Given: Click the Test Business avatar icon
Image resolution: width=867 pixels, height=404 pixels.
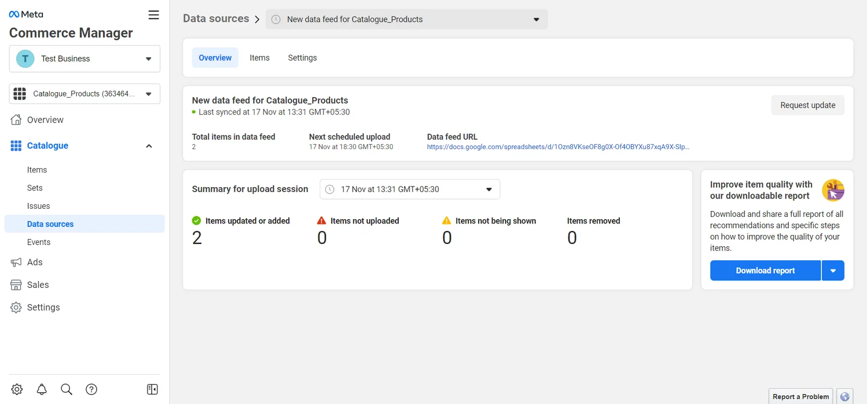Looking at the screenshot, I should (25, 59).
